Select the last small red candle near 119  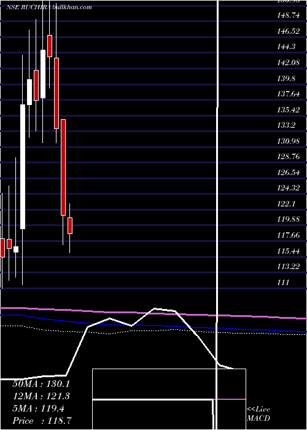[x=70, y=225]
